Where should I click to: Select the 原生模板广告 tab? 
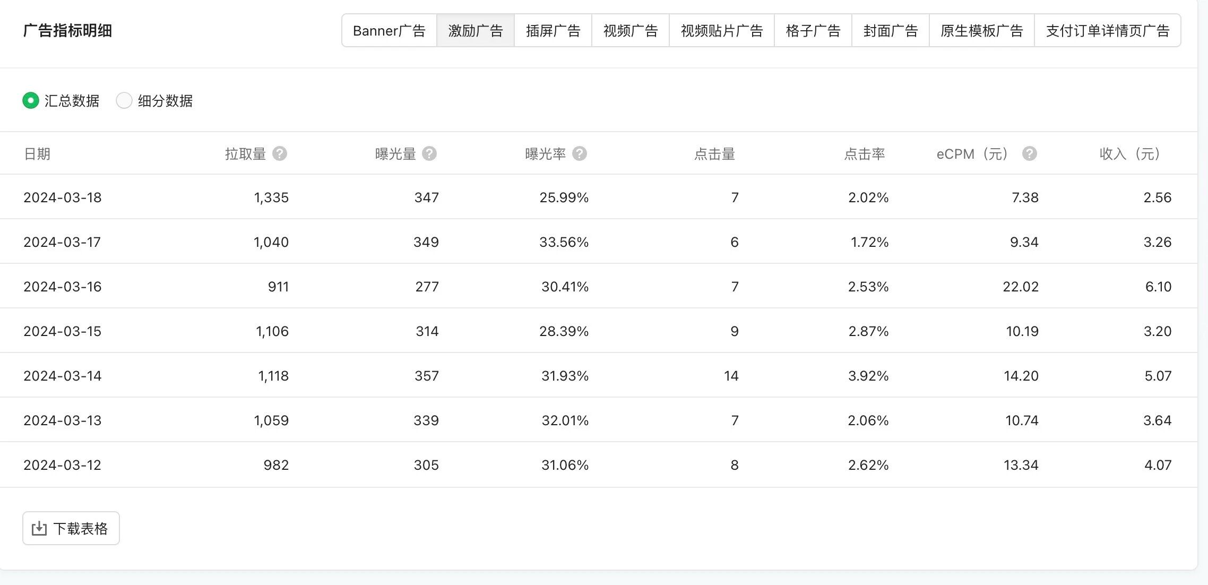(981, 31)
